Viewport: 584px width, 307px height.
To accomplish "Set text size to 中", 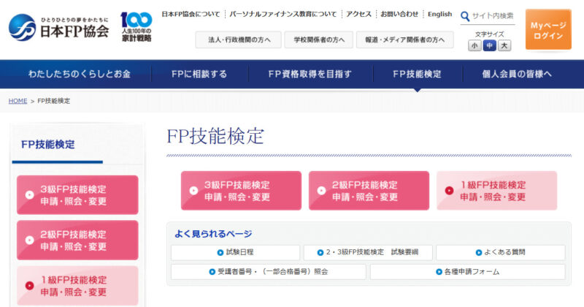I will point(489,46).
